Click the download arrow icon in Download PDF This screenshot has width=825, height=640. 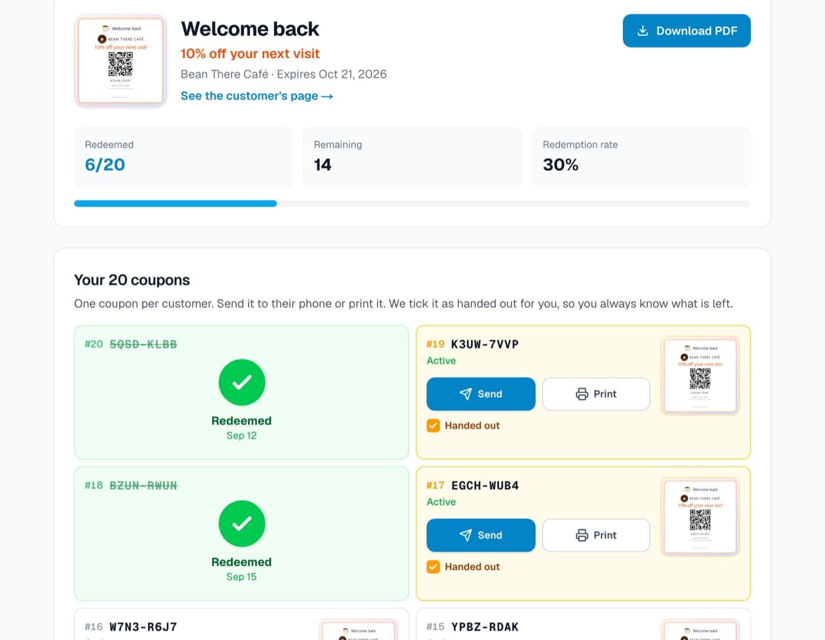coord(643,31)
